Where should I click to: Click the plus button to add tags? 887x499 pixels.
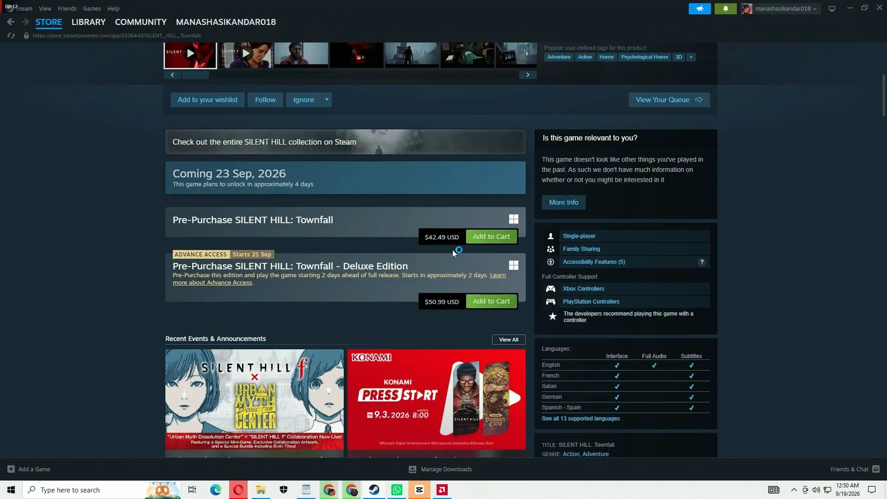[x=691, y=57]
